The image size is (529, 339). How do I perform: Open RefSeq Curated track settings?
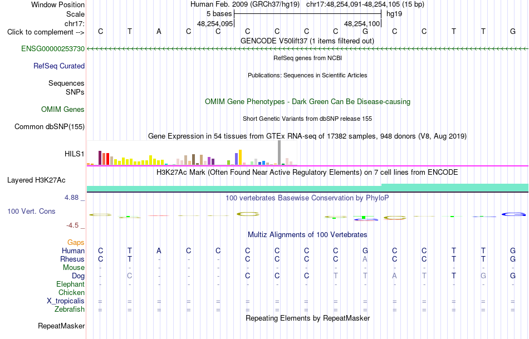tap(59, 66)
